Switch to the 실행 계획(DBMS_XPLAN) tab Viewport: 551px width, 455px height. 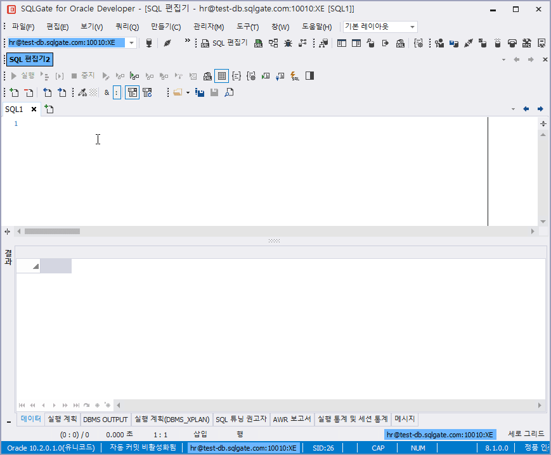coord(172,419)
